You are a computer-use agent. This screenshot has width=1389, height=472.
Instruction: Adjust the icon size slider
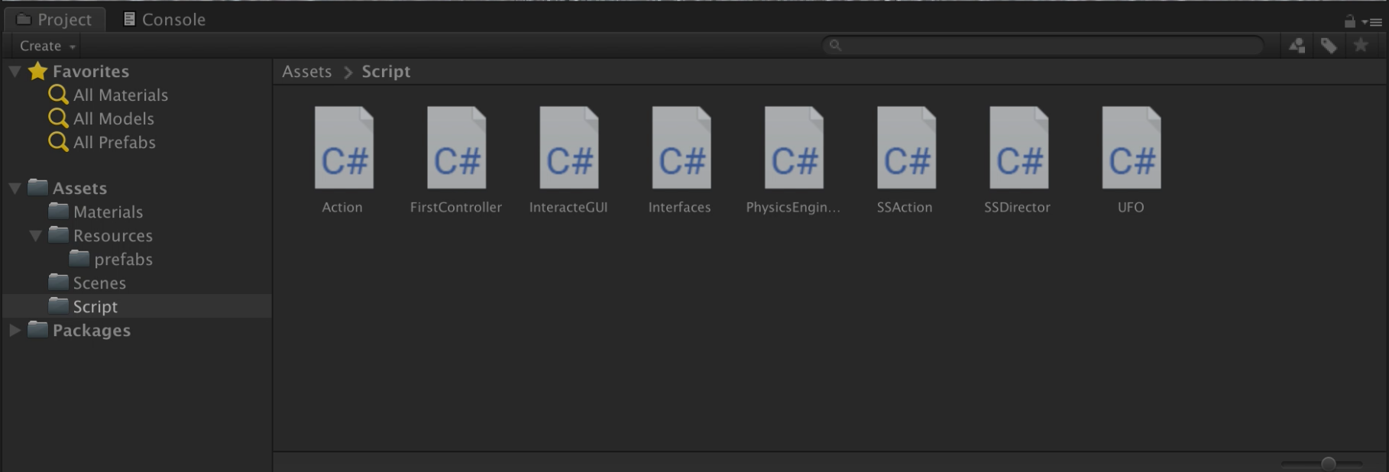point(1328,464)
